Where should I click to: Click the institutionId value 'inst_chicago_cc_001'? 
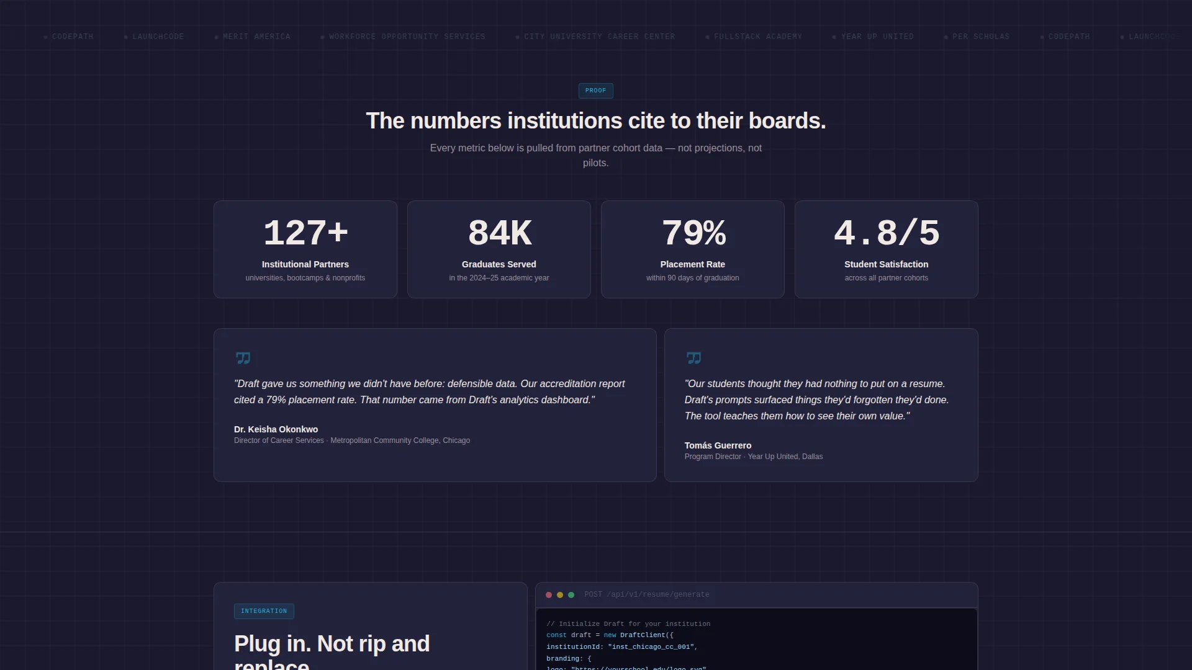pos(651,647)
